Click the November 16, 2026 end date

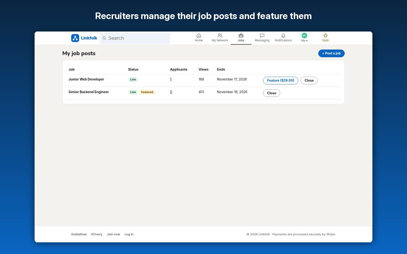232,92
